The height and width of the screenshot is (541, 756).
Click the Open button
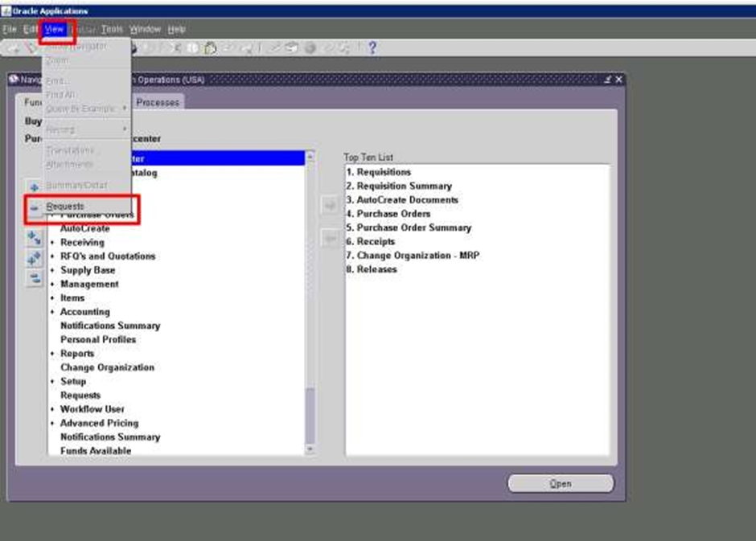pos(561,484)
